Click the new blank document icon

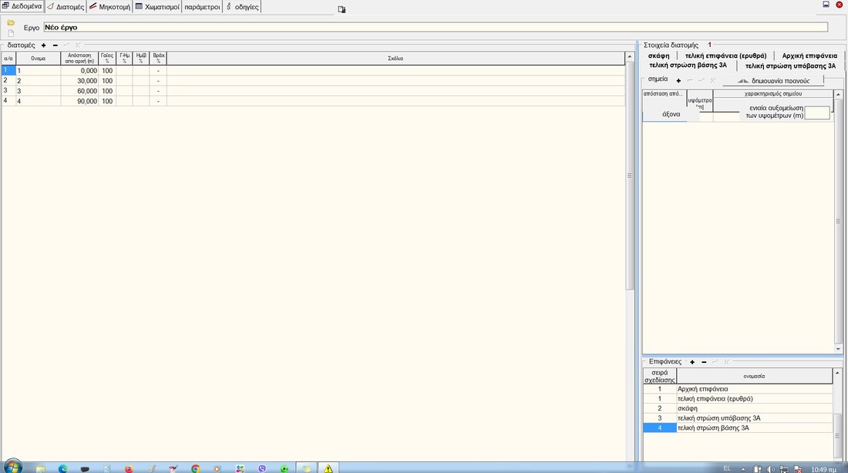[x=11, y=33]
